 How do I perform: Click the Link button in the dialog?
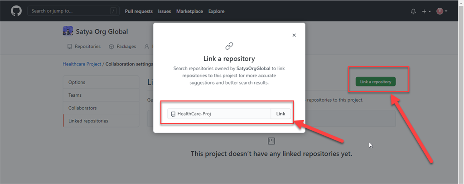coord(281,114)
